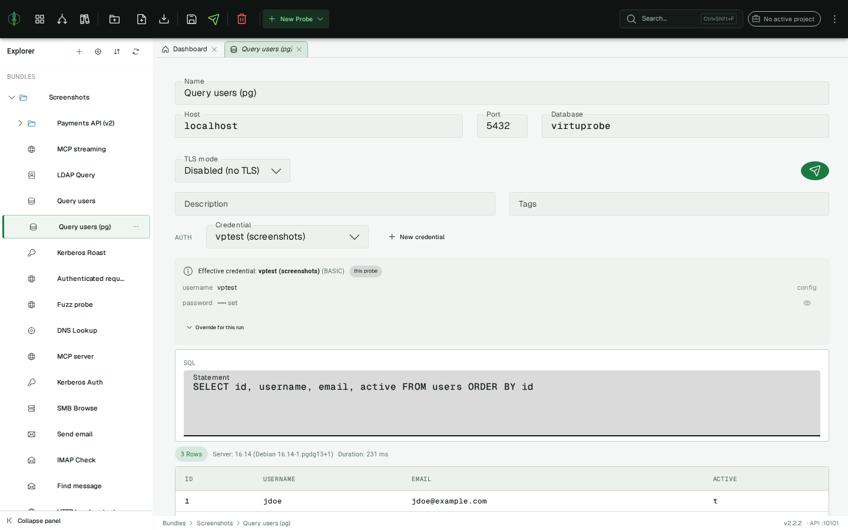
Task: Open the more menu for Query users (pg)
Action: [x=136, y=227]
